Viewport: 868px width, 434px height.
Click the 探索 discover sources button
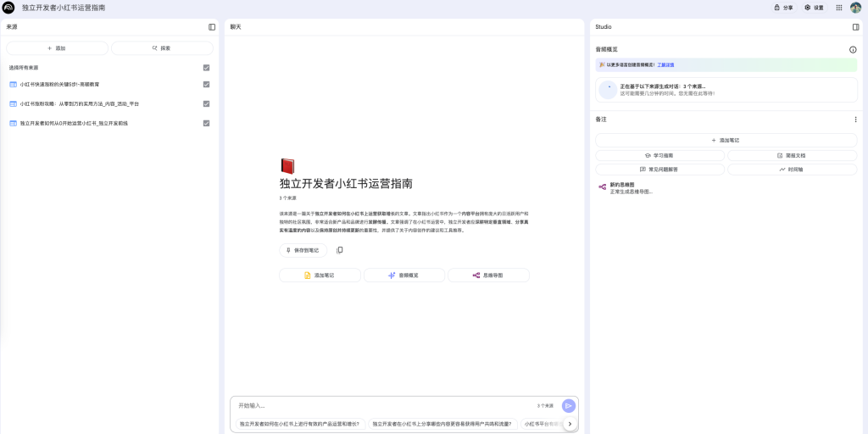(162, 48)
